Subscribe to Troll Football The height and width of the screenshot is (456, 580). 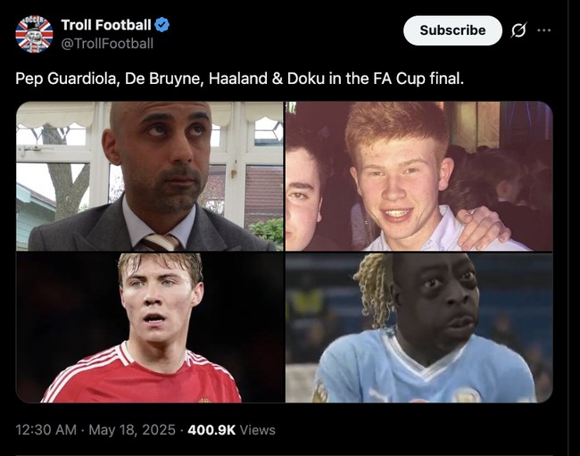pyautogui.click(x=452, y=30)
